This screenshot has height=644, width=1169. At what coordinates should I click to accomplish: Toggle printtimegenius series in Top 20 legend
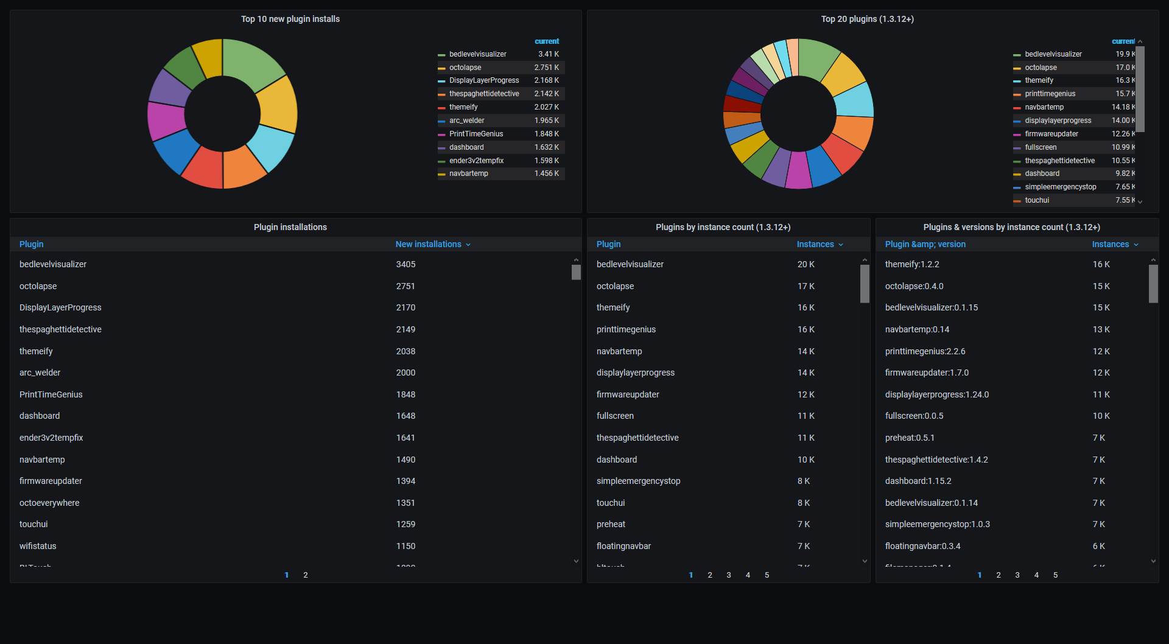pyautogui.click(x=1050, y=94)
